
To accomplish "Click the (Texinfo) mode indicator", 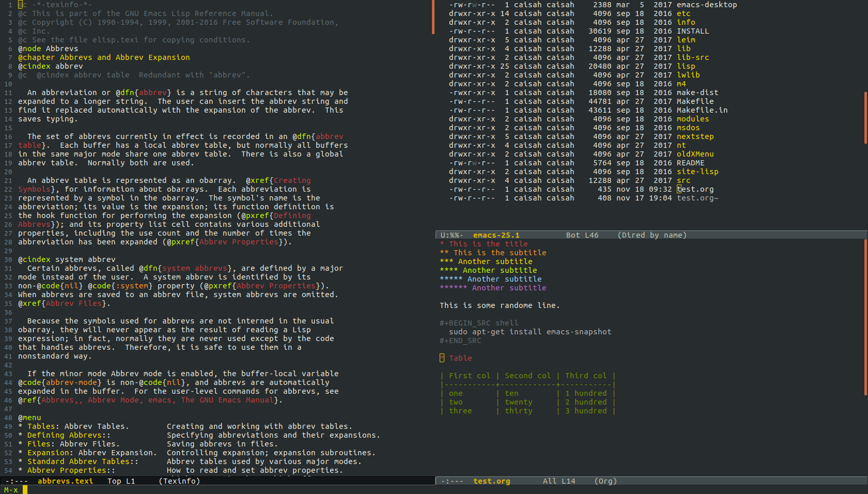I will click(179, 481).
